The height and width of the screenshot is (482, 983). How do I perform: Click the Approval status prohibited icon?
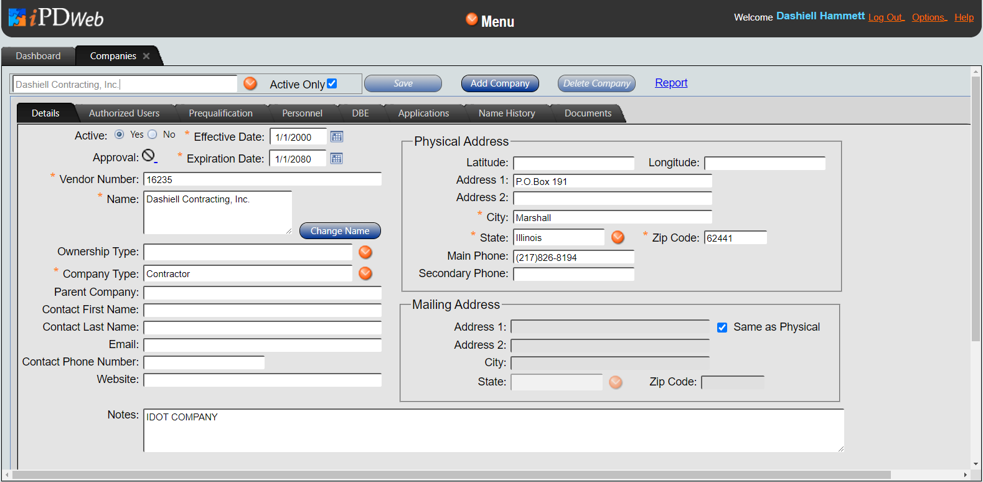pyautogui.click(x=148, y=156)
